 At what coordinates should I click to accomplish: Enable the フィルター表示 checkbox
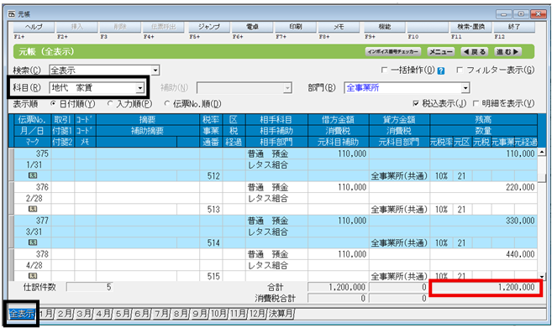pyautogui.click(x=460, y=70)
